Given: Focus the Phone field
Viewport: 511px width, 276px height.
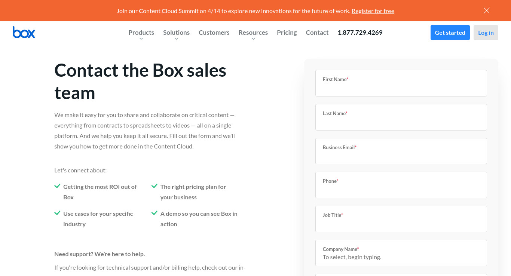Looking at the screenshot, I should pos(401,185).
